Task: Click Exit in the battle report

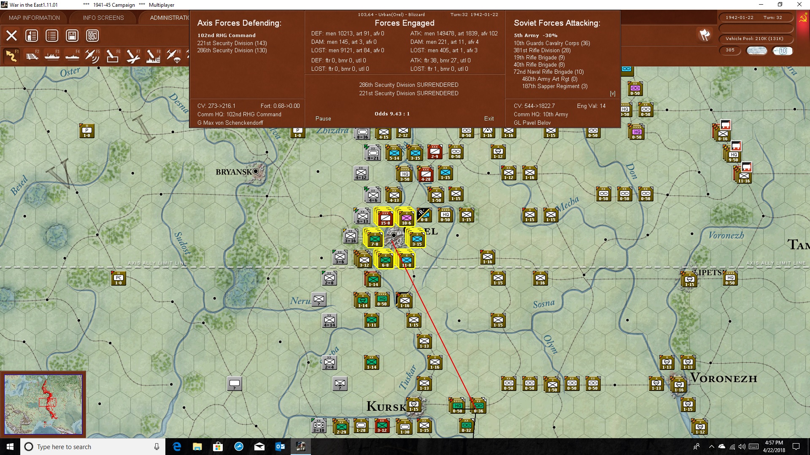Action: pos(489,118)
